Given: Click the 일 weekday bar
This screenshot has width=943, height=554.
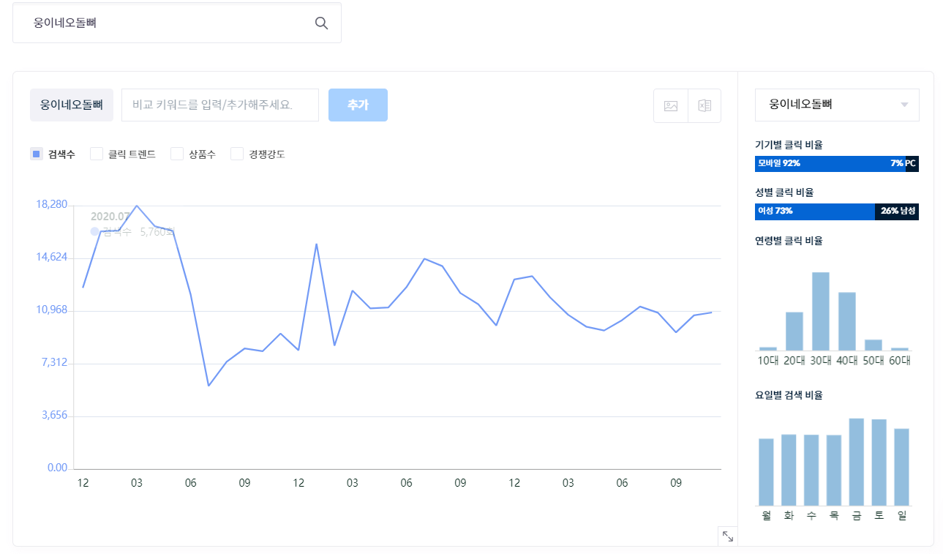Looking at the screenshot, I should [902, 467].
